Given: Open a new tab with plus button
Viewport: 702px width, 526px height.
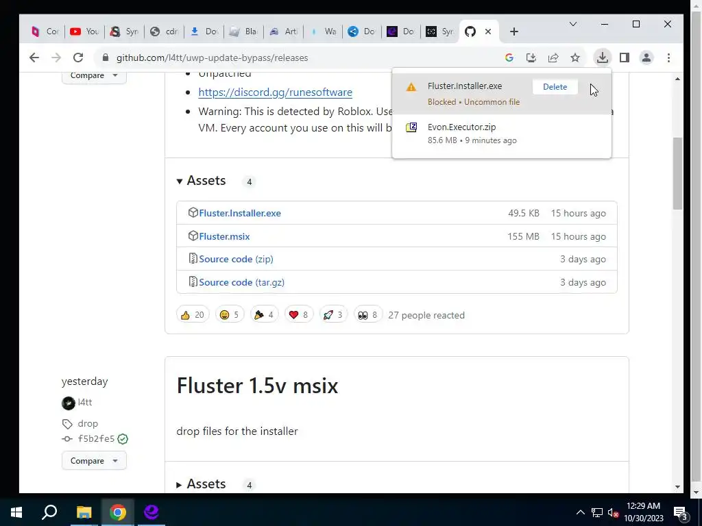Looking at the screenshot, I should point(514,32).
